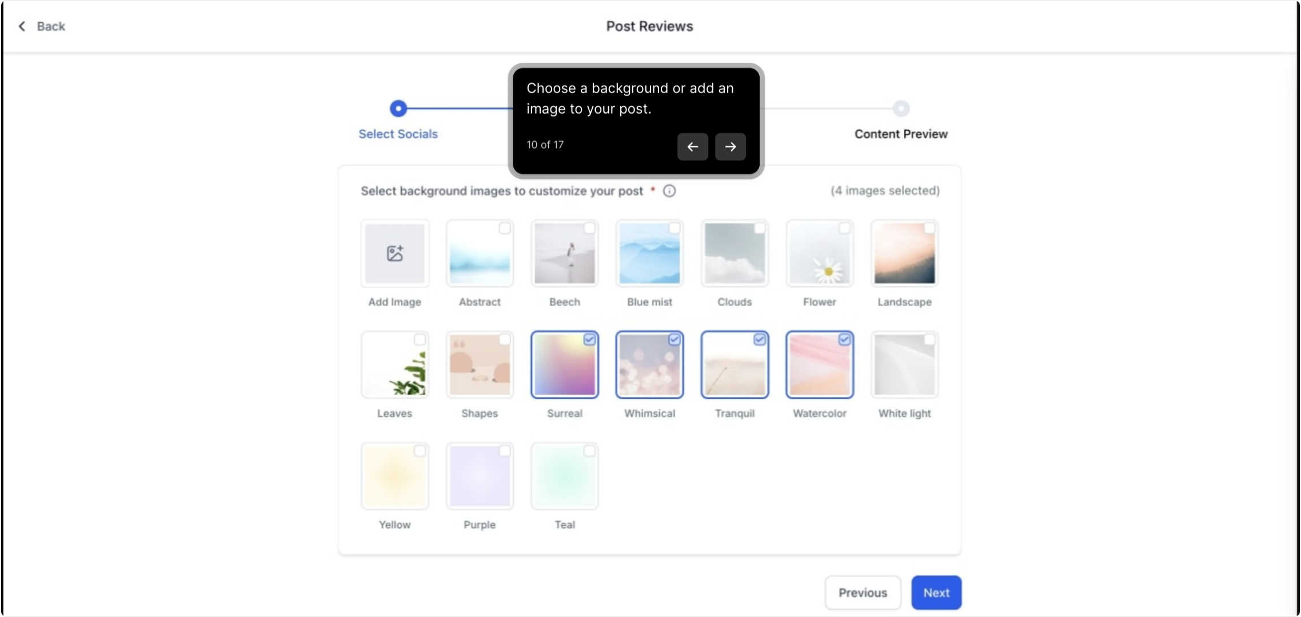Select the Blue mist background thumbnail
1301x617 pixels.
click(650, 253)
